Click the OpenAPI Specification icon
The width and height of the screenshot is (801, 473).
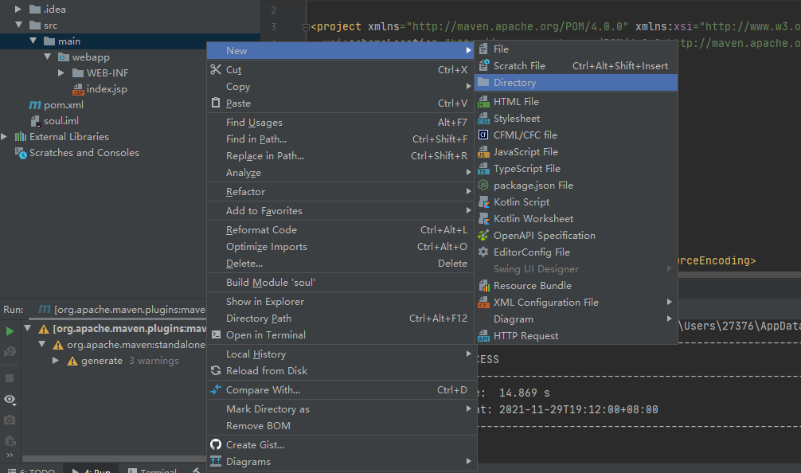point(483,235)
